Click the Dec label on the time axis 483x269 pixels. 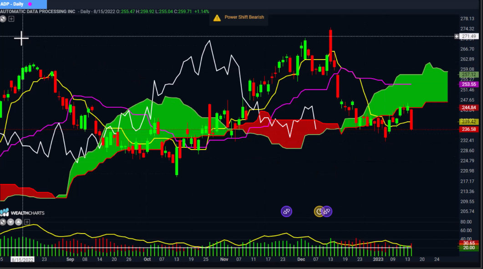pyautogui.click(x=301, y=259)
